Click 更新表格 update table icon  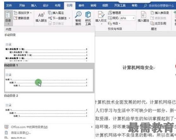(x=152, y=18)
